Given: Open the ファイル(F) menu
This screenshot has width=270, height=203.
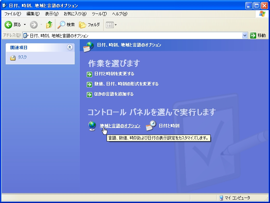Looking at the screenshot, I should 12,14.
